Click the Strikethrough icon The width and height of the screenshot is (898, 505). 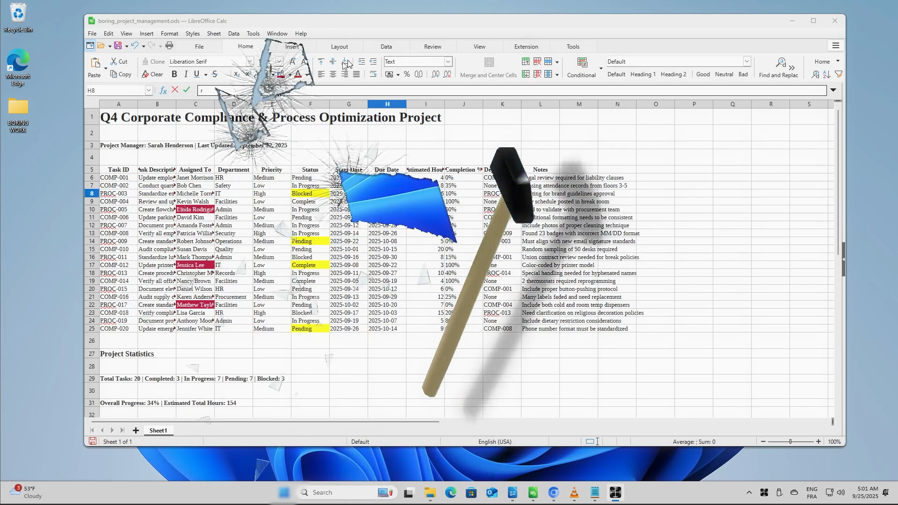click(215, 74)
